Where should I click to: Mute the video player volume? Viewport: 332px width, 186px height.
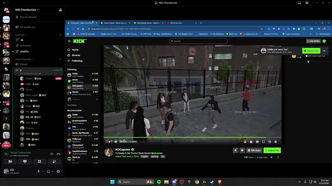[x=116, y=142]
